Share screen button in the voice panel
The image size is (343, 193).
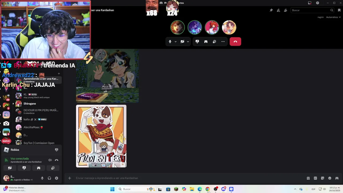[x=24, y=168]
